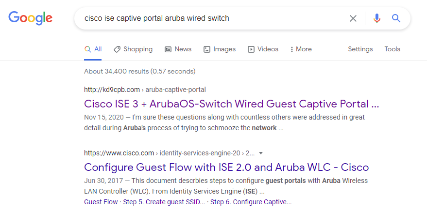This screenshot has width=427, height=212.
Task: Submit search with magnifying glass icon
Action: (x=396, y=18)
